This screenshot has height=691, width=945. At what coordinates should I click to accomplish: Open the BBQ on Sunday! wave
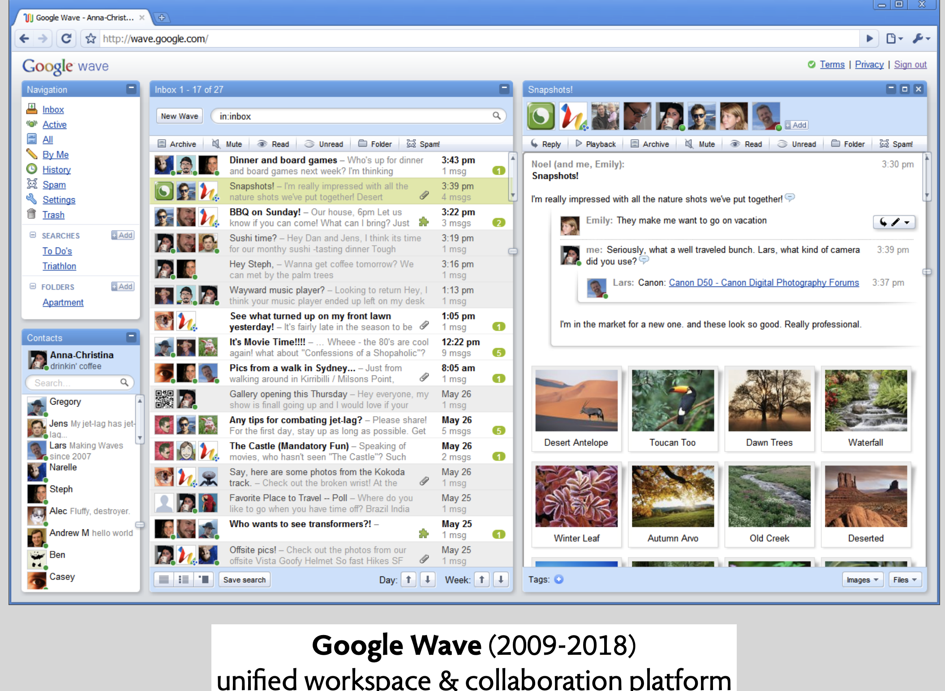pyautogui.click(x=331, y=218)
